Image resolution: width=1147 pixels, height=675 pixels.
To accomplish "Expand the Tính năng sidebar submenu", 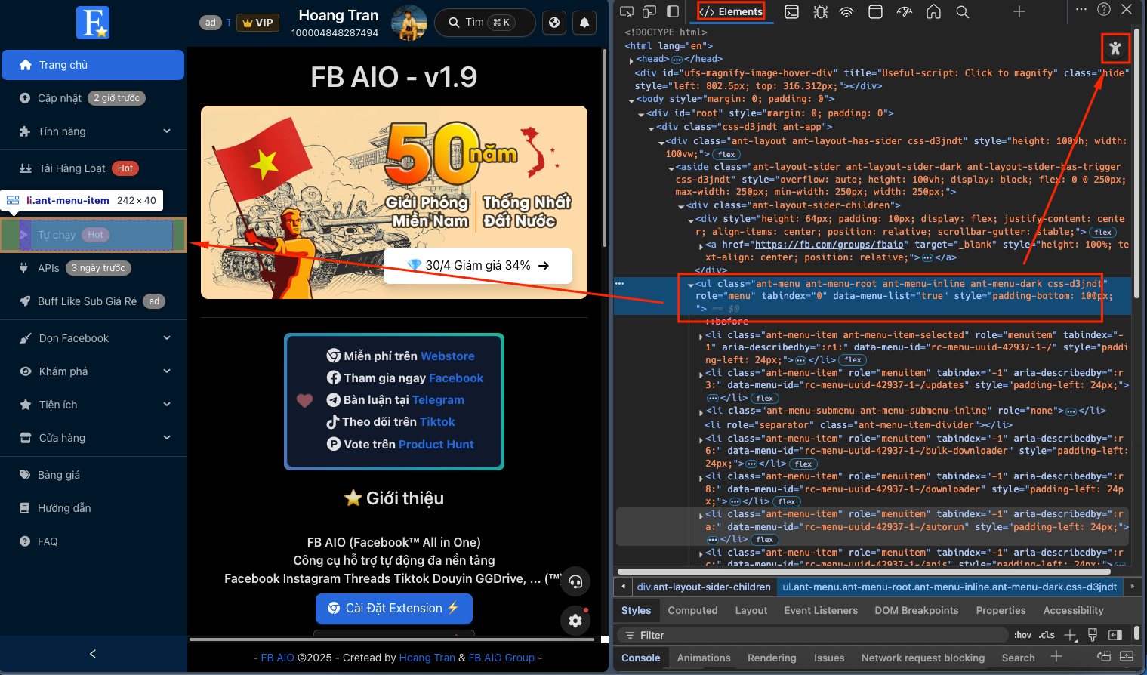I will pos(94,131).
